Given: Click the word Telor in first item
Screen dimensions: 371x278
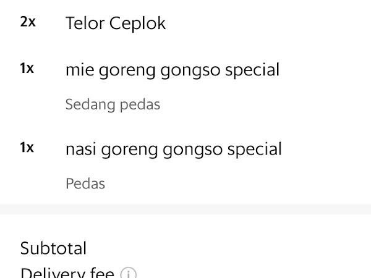Looking at the screenshot, I should tap(85, 23).
